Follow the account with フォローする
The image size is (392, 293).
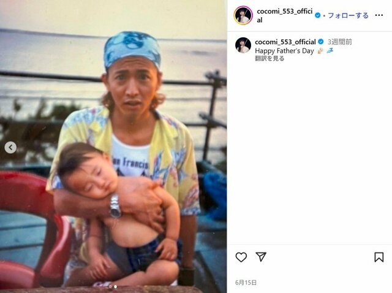(x=348, y=15)
